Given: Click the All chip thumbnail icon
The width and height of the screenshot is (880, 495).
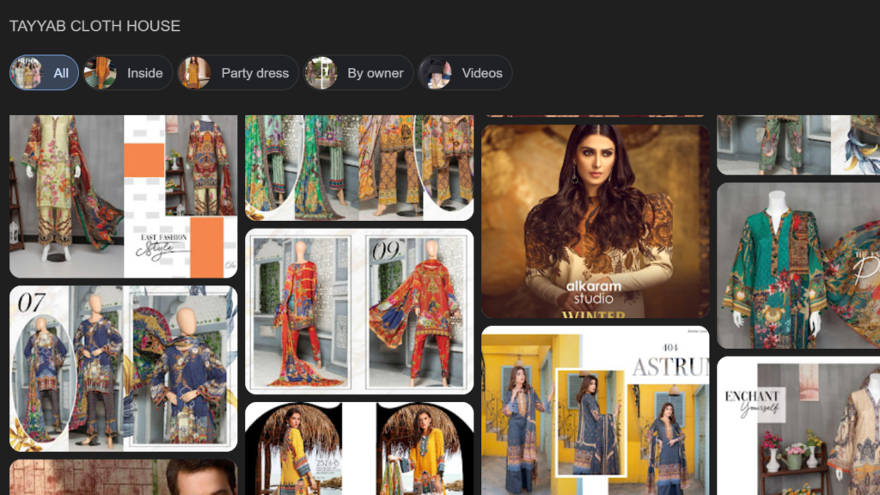Looking at the screenshot, I should coord(25,73).
